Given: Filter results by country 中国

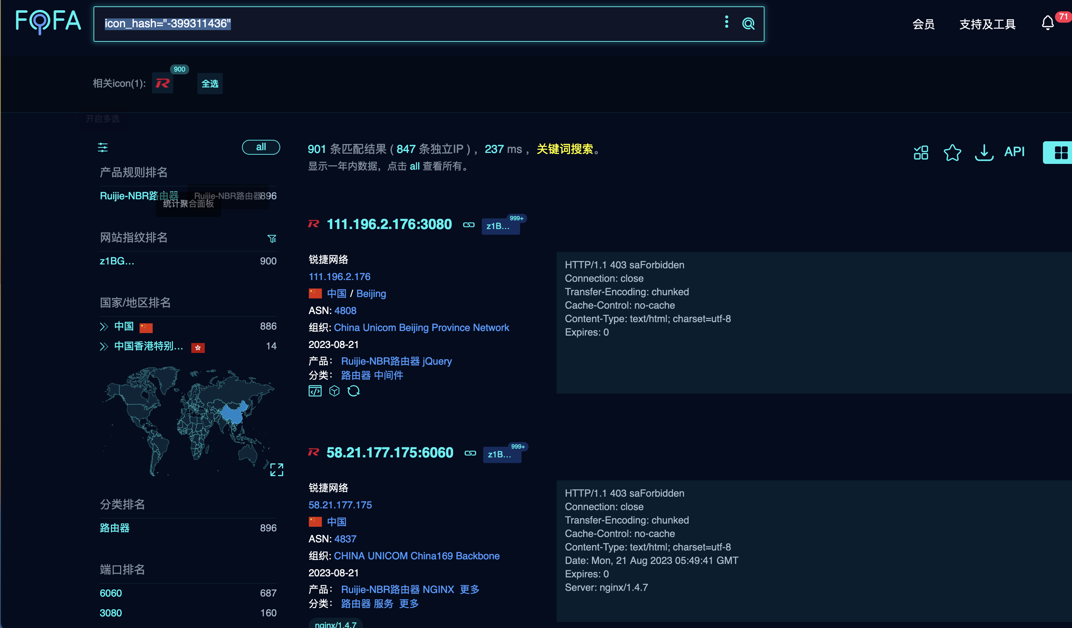Looking at the screenshot, I should coord(124,326).
